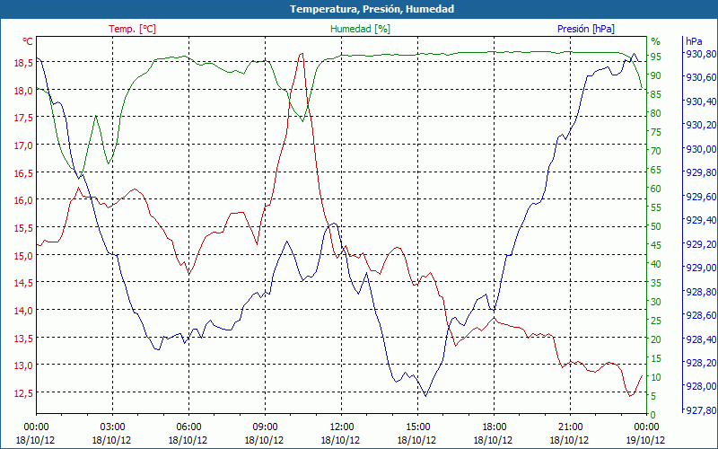718x449 pixels.
Task: Select the red 'Temp. [°C]' legend label
Action: coord(132,29)
